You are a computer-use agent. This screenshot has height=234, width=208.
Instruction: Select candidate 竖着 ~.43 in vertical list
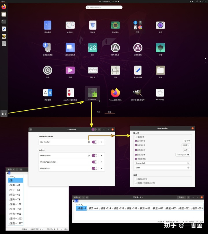coord(16,185)
